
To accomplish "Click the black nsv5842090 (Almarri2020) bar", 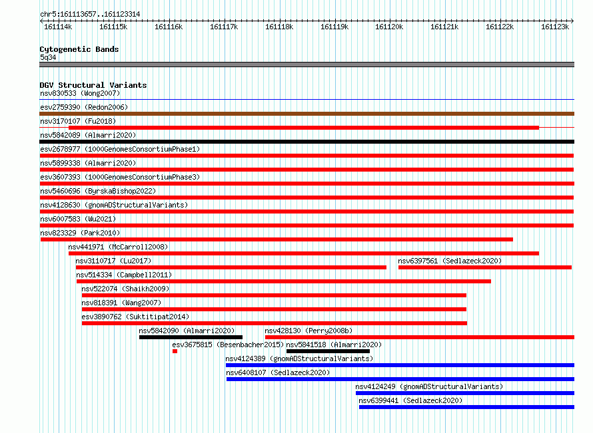I will click(x=191, y=337).
